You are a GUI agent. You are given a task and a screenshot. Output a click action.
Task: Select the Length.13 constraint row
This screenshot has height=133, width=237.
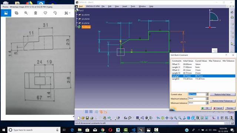[x=203, y=67]
